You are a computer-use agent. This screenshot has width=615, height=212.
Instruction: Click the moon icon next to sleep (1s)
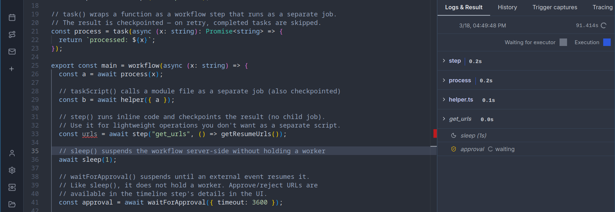click(454, 135)
